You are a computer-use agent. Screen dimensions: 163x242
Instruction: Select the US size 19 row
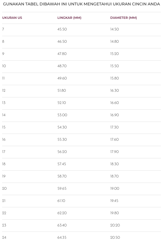[x=81, y=177]
